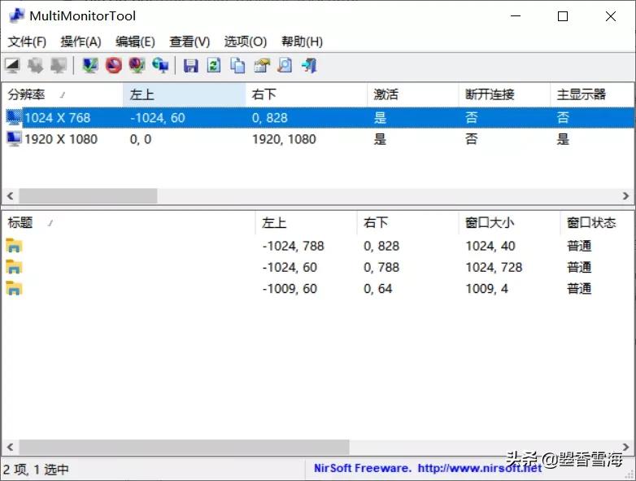Sort monitors by 分辨率 column header
Screen dimensions: 636x481
[63, 94]
